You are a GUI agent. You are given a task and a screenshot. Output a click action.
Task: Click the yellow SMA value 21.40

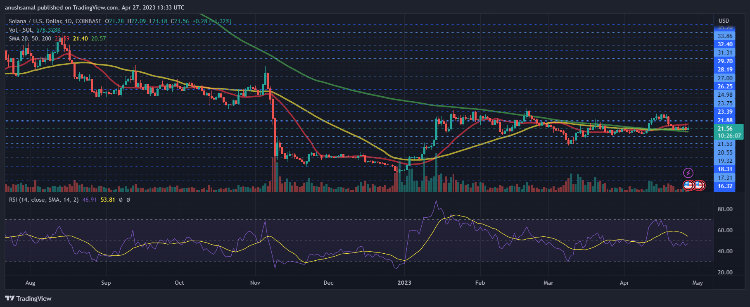tap(80, 38)
